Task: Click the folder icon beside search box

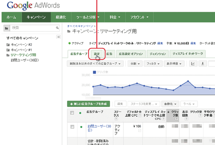Action: point(6,28)
